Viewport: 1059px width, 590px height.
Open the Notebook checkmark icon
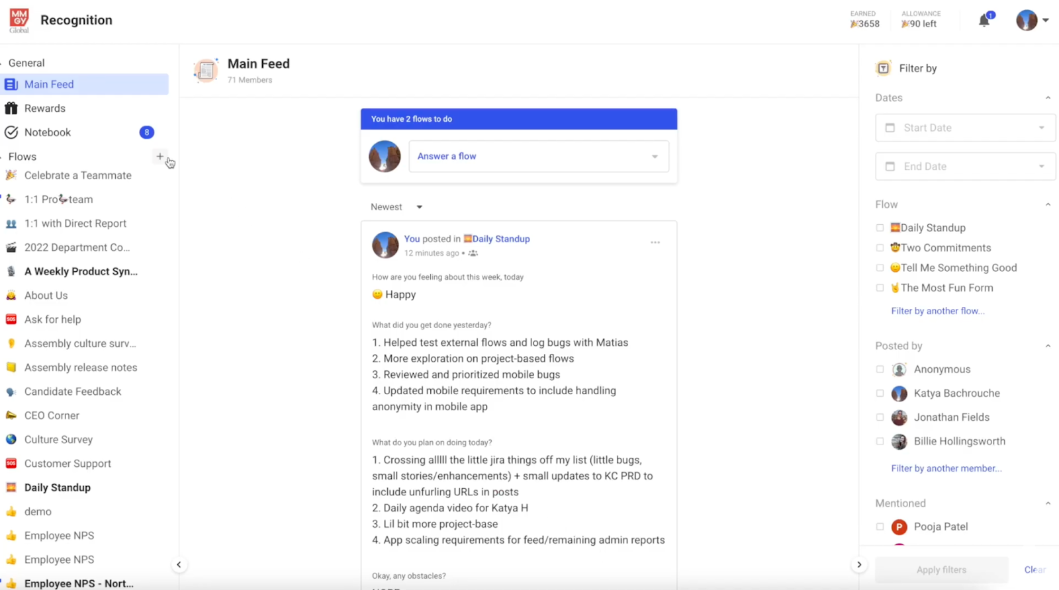click(x=11, y=132)
